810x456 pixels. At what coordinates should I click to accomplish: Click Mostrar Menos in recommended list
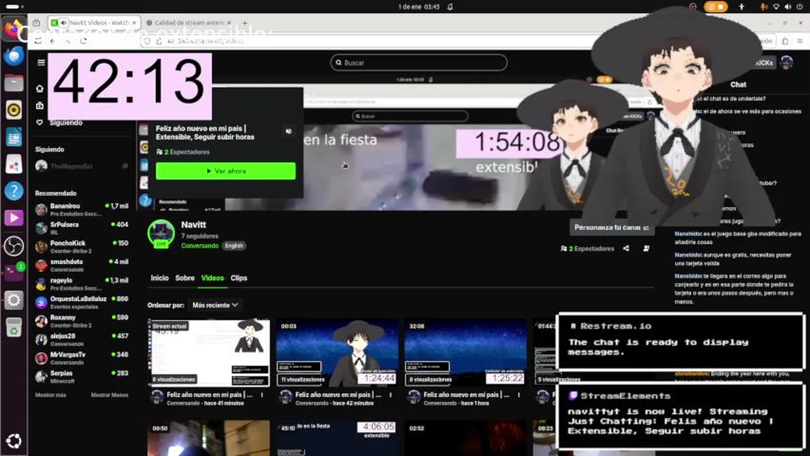[x=110, y=395]
